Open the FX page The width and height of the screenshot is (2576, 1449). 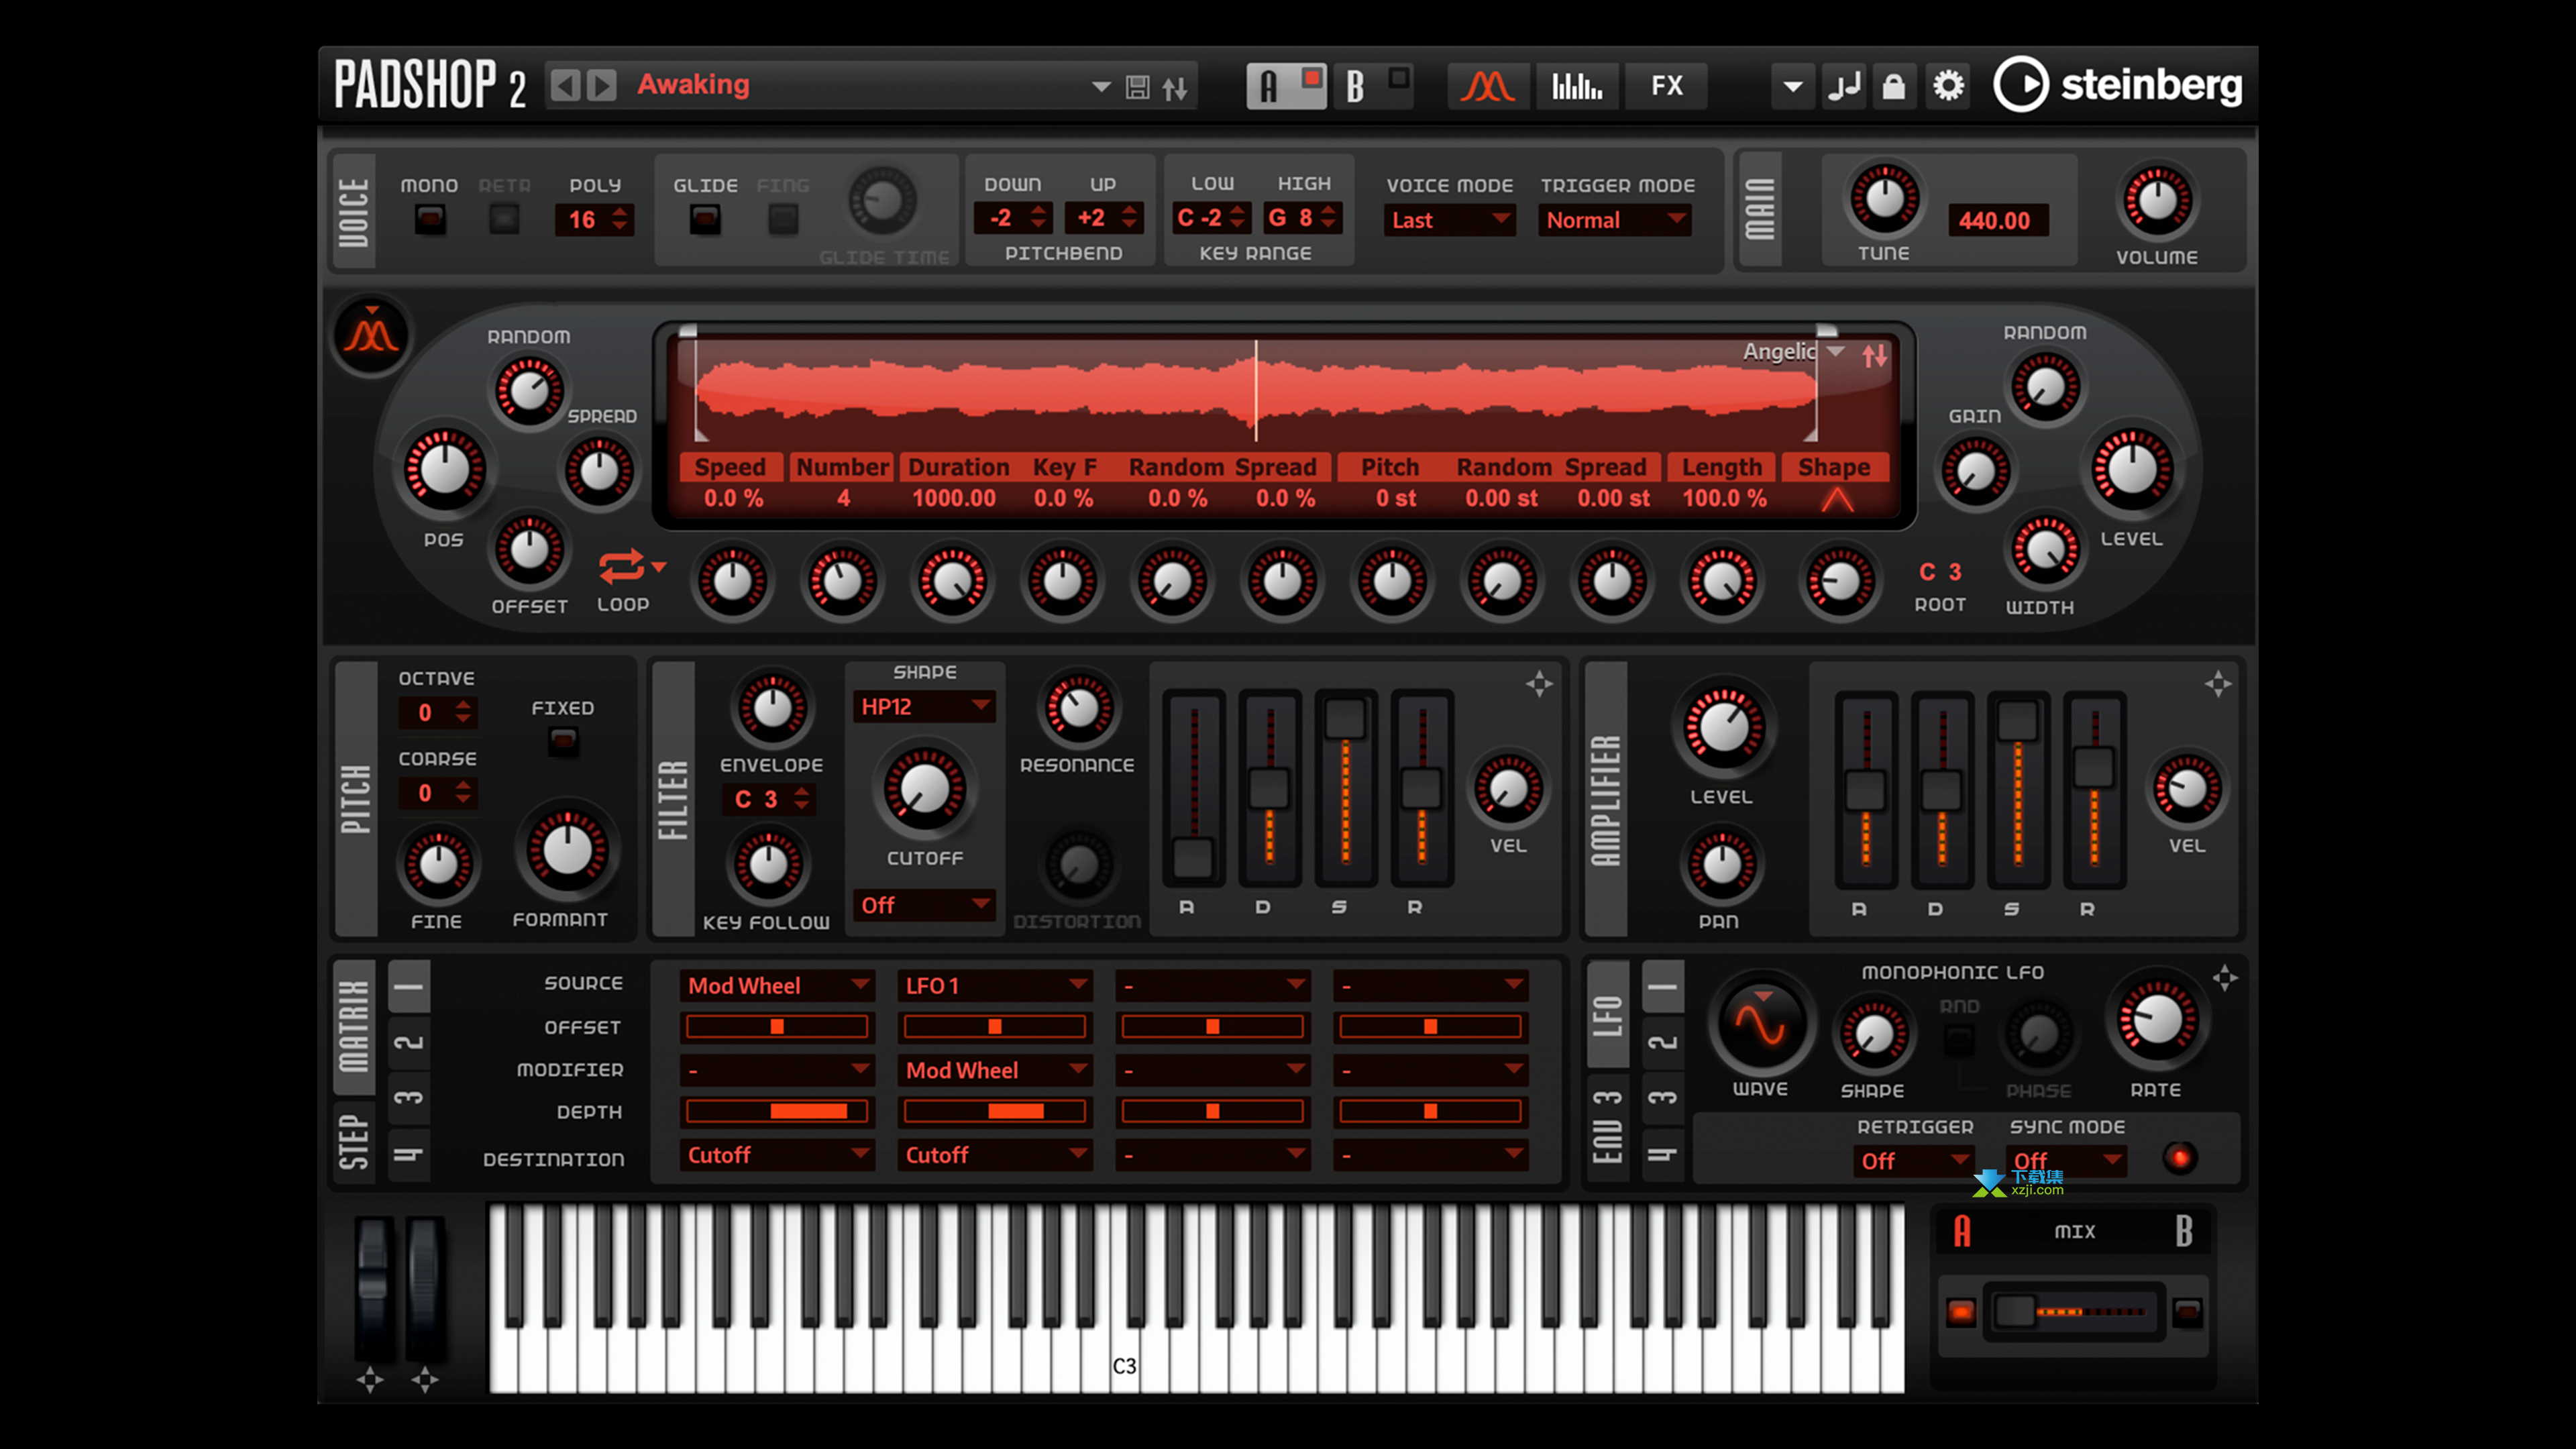pyautogui.click(x=1666, y=86)
